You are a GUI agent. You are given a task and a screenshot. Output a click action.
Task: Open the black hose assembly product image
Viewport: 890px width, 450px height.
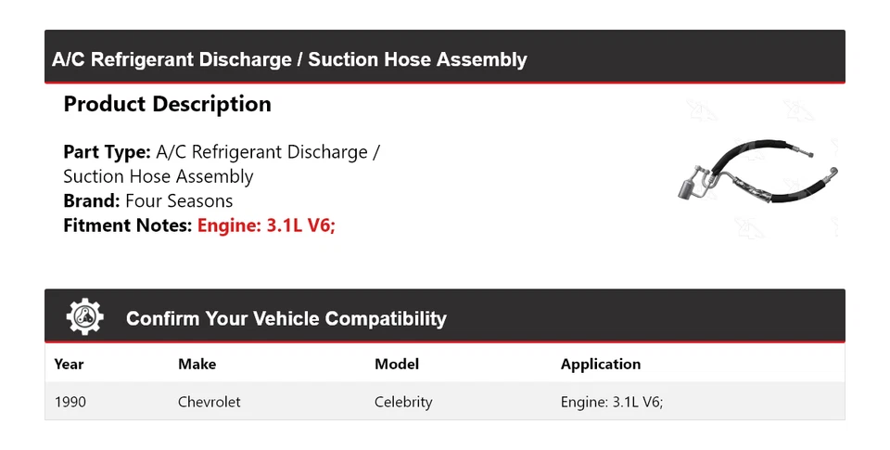pyautogui.click(x=760, y=172)
